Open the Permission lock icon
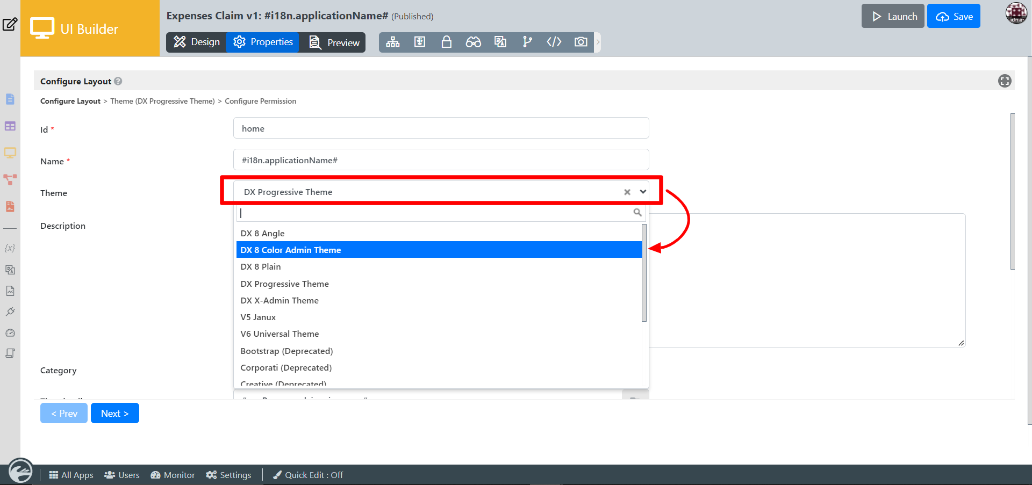Screen dimensions: 1032x485 pyautogui.click(x=447, y=42)
